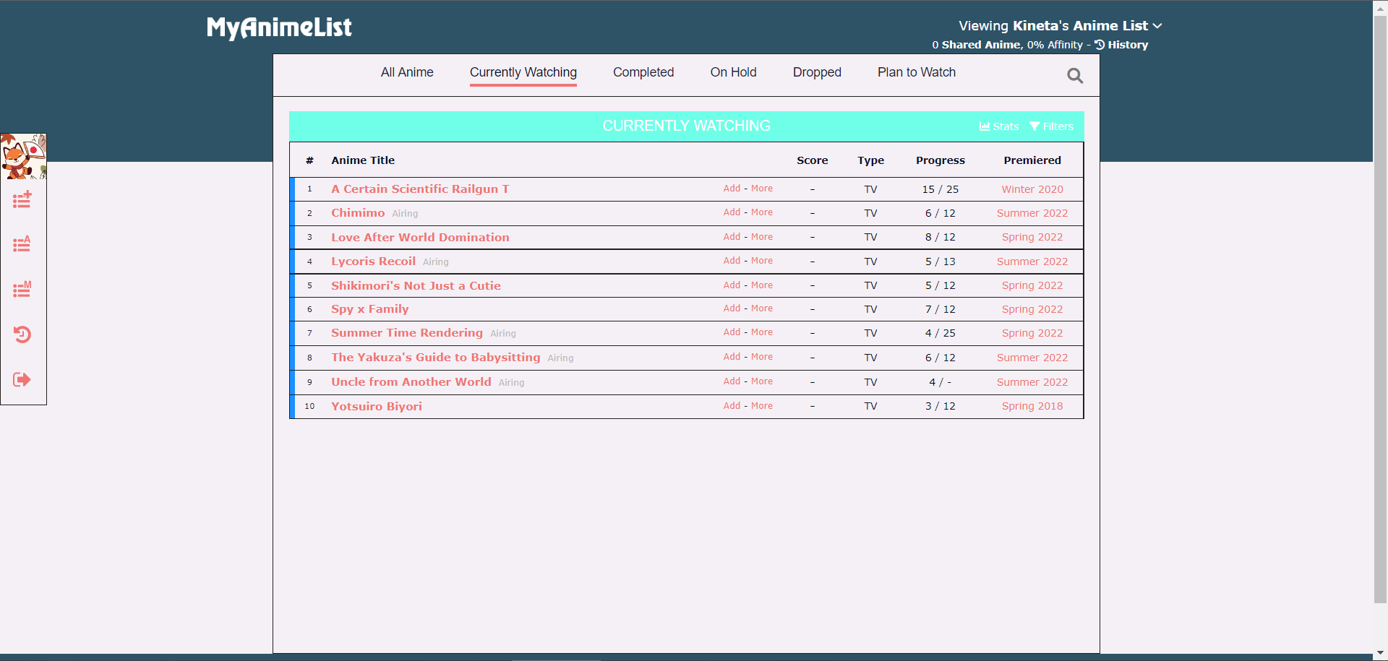Sort by the Score column header
The image size is (1388, 661).
(813, 160)
